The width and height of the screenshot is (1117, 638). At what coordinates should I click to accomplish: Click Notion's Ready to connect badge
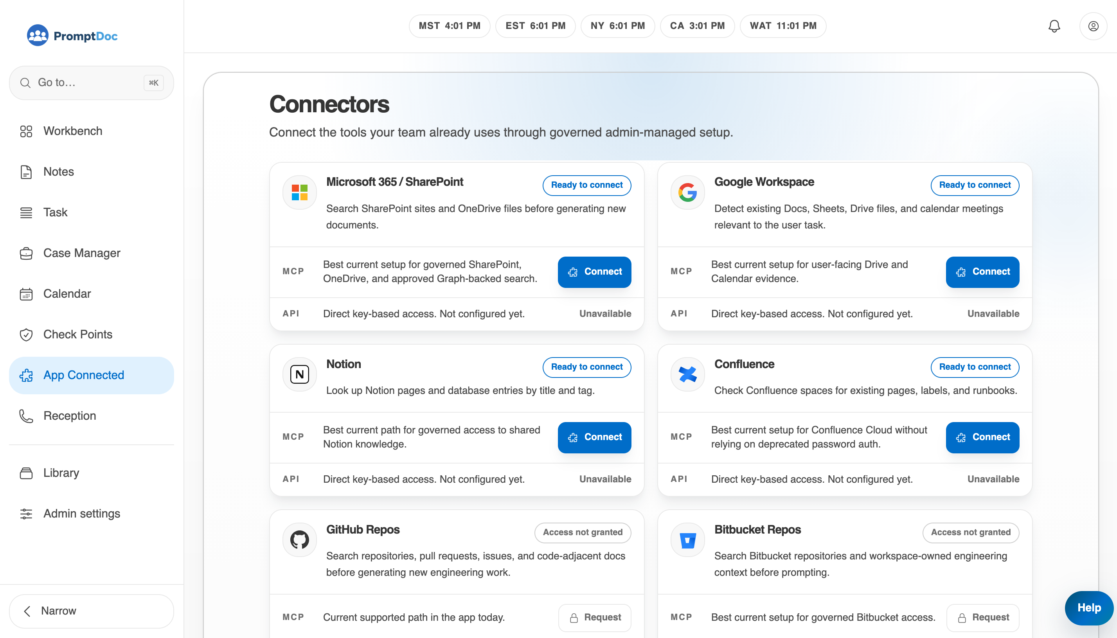point(587,367)
